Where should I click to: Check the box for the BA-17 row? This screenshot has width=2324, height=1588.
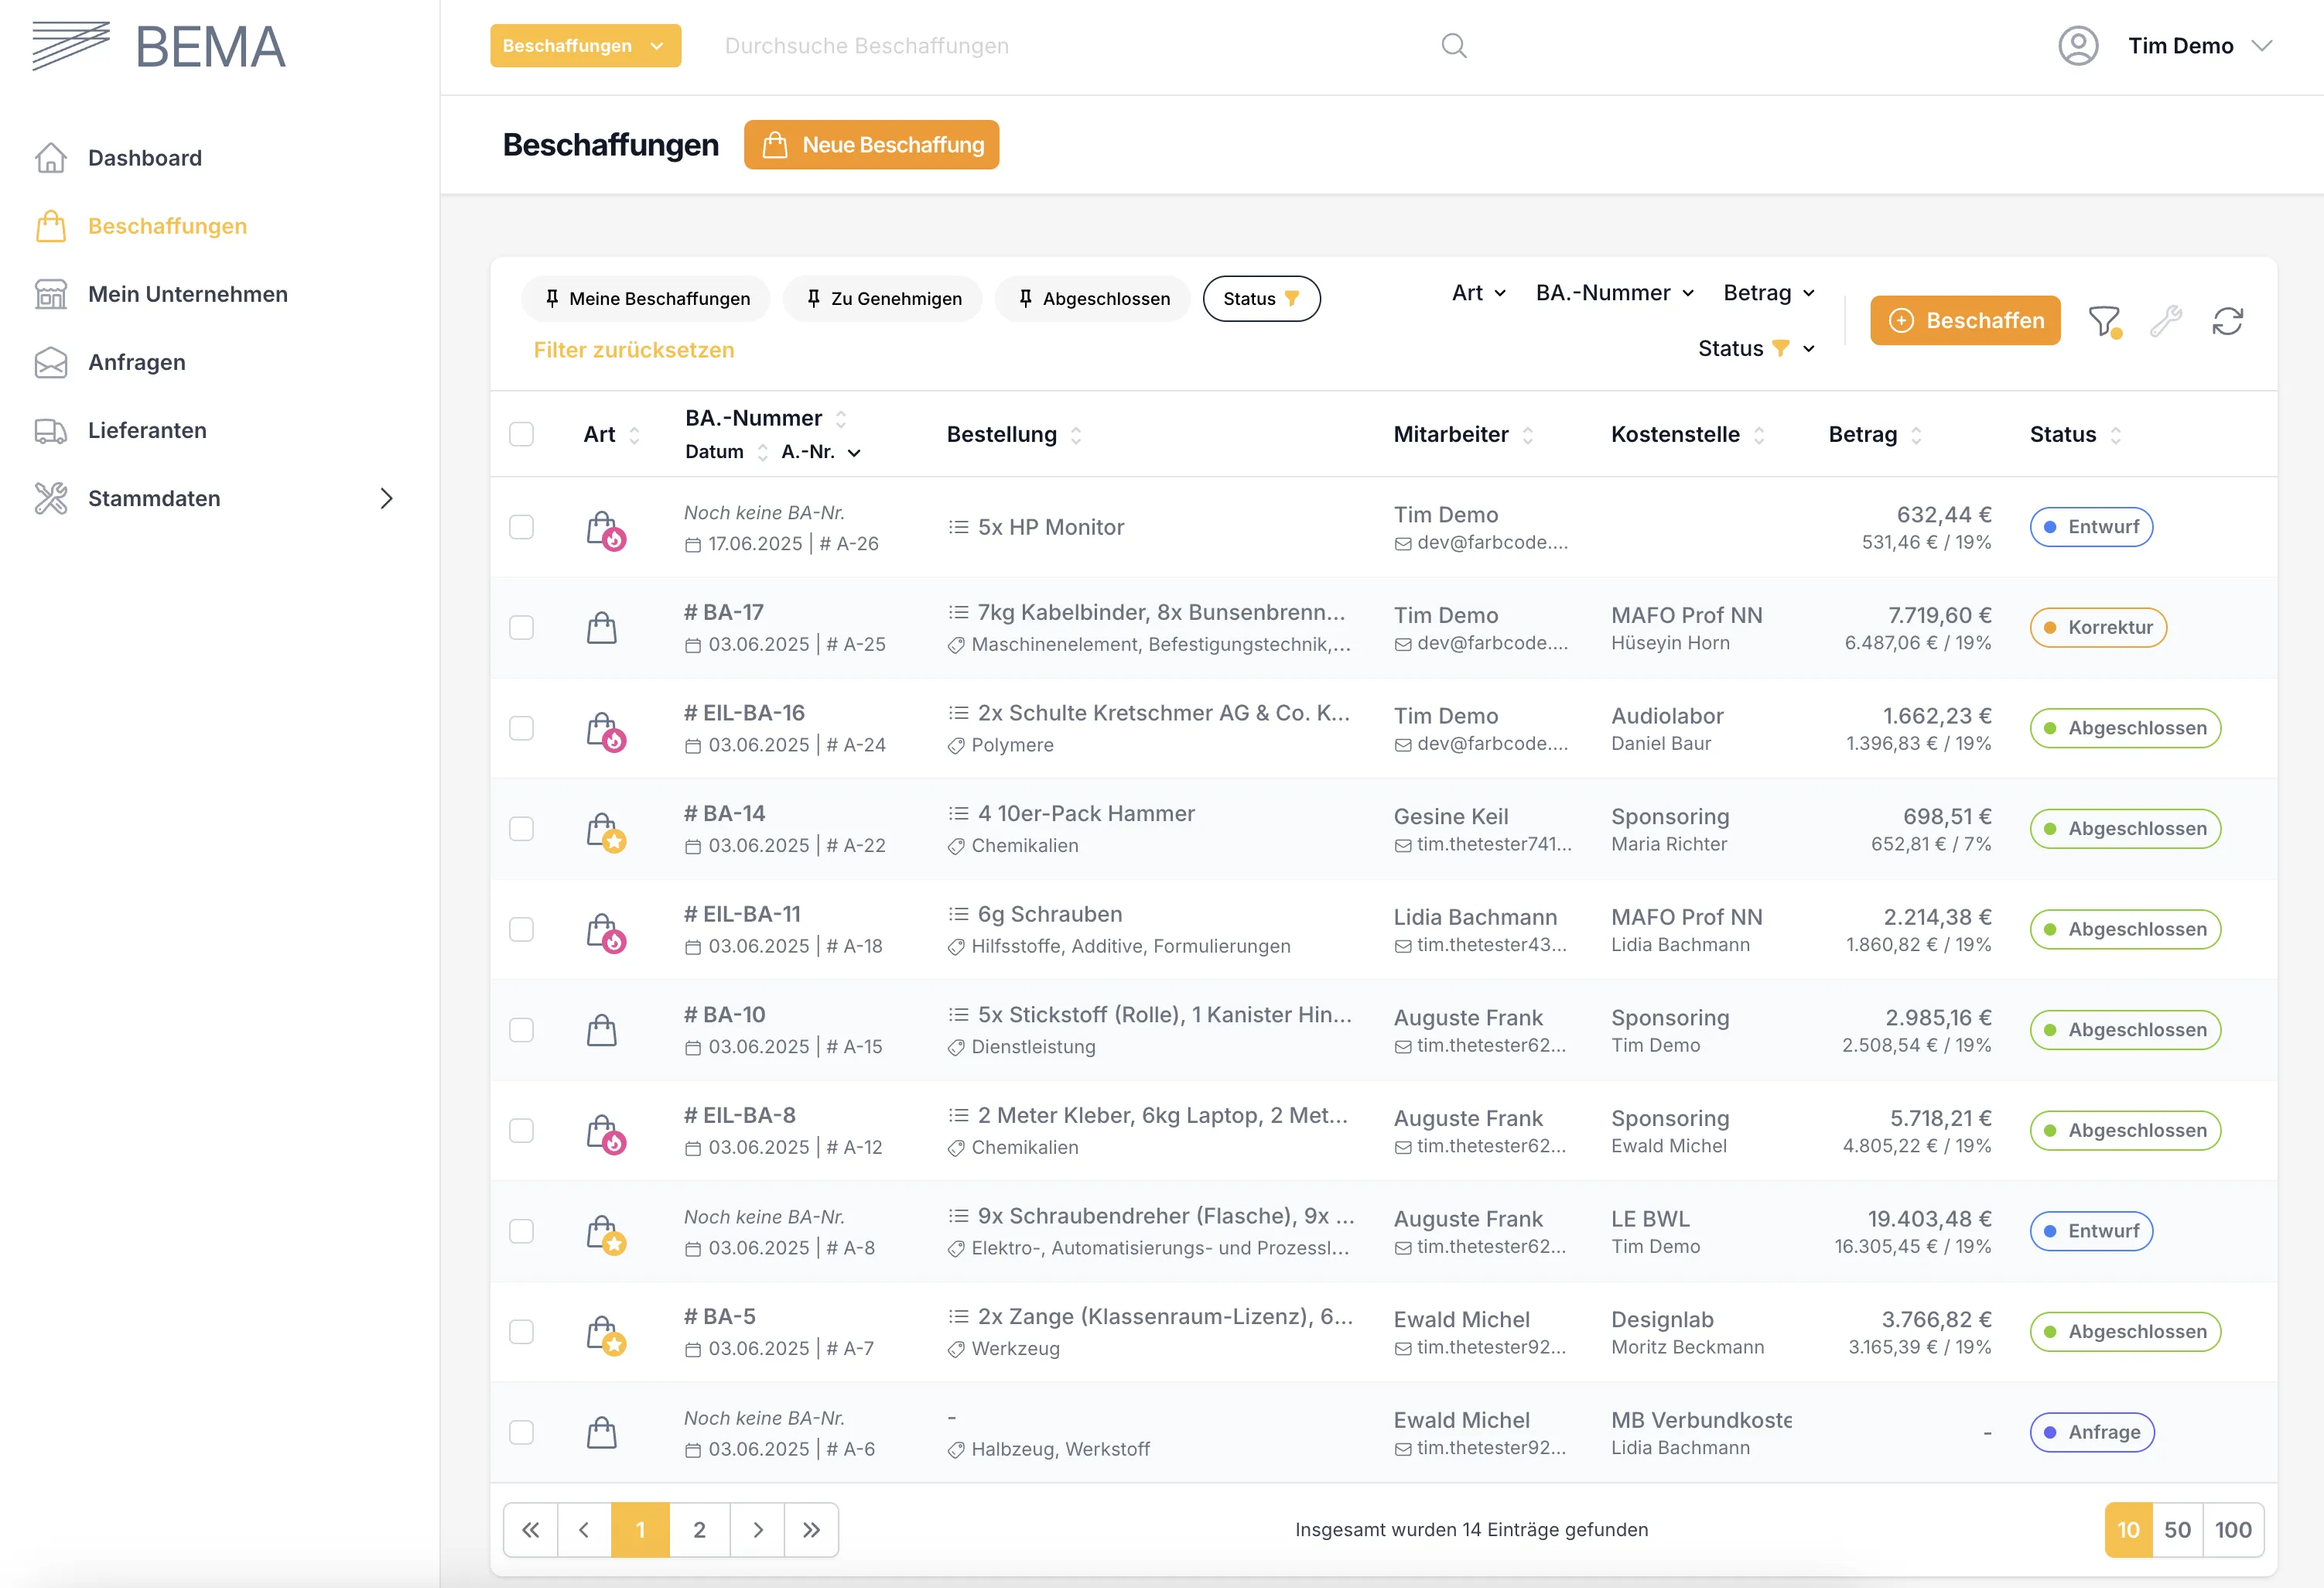tap(521, 628)
